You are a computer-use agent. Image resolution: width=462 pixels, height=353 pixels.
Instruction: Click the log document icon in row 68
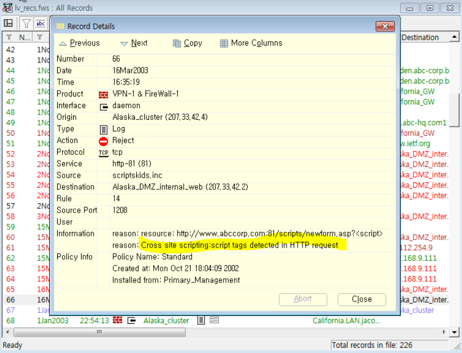(x=201, y=320)
